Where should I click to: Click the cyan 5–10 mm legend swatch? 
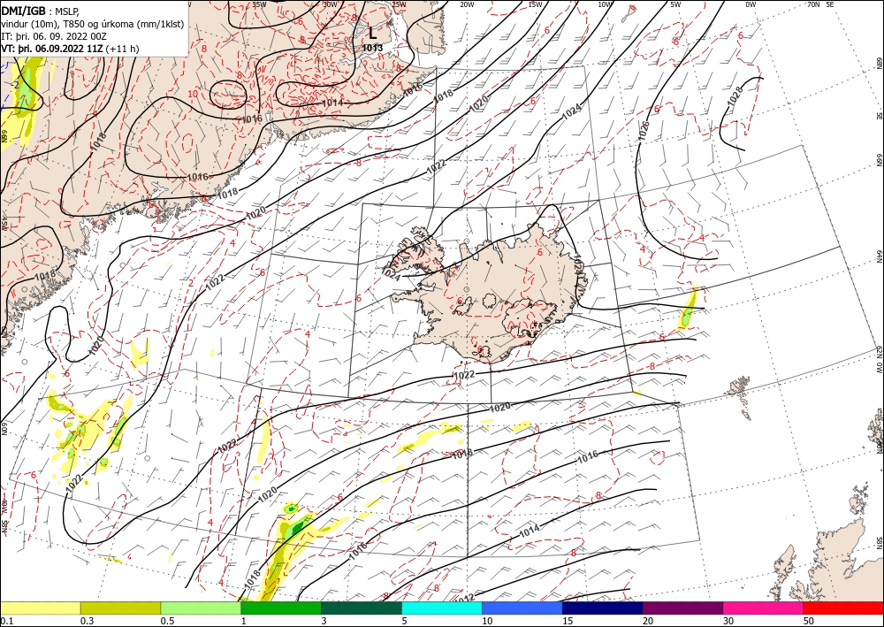442,608
